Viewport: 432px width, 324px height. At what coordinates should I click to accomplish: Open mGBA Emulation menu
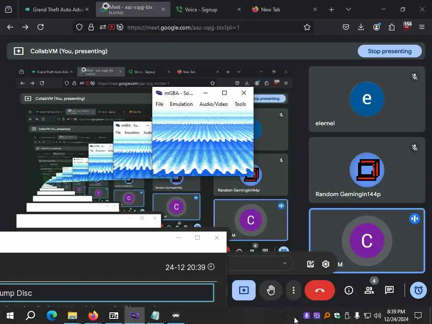pos(181,104)
